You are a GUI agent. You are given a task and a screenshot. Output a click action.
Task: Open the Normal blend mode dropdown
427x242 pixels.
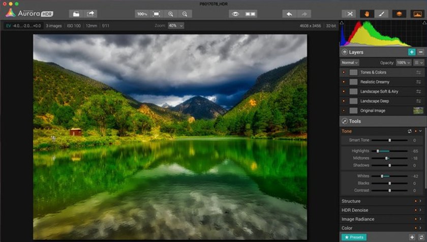tap(350, 63)
